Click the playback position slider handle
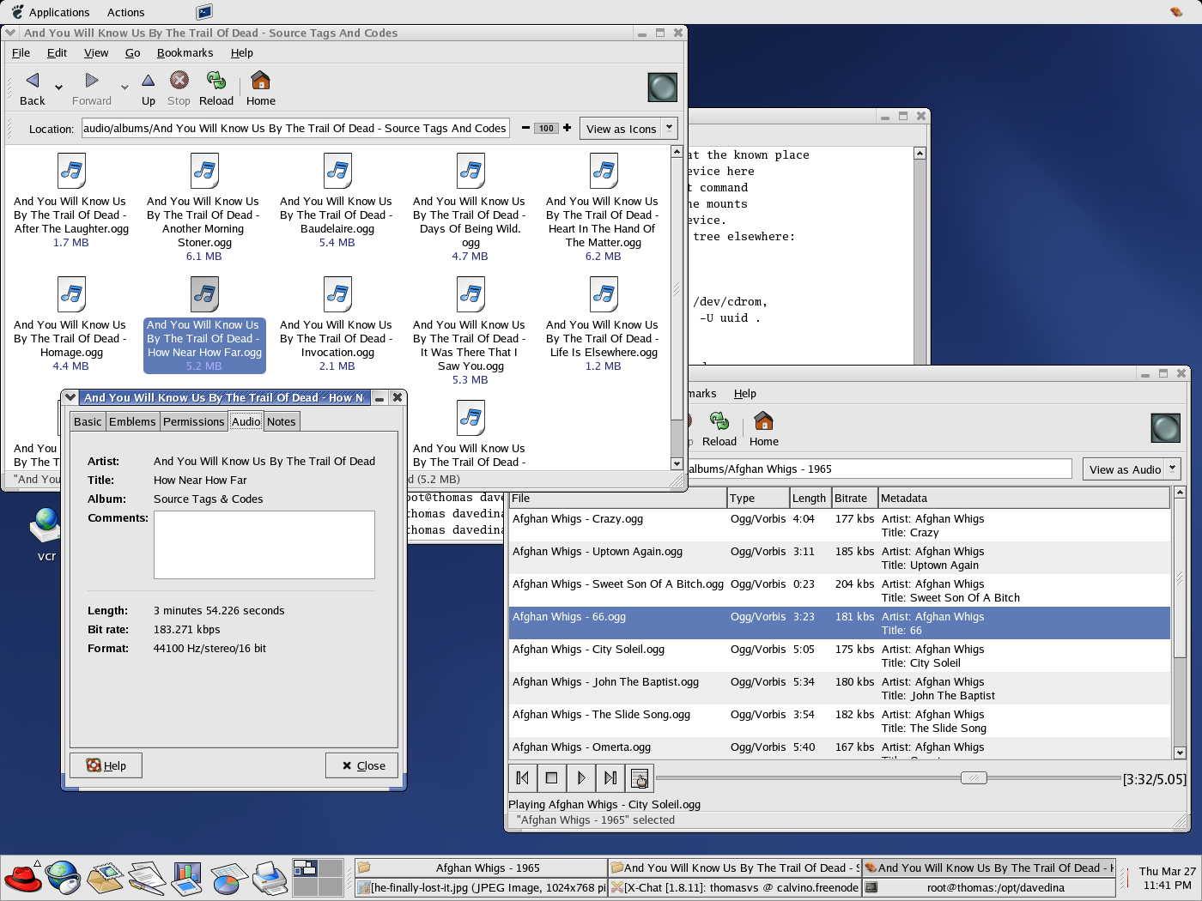The width and height of the screenshot is (1202, 901). tap(974, 777)
